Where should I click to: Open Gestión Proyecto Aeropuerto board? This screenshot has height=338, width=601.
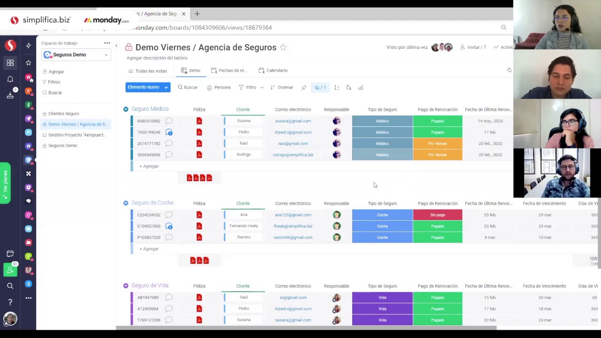click(x=74, y=135)
